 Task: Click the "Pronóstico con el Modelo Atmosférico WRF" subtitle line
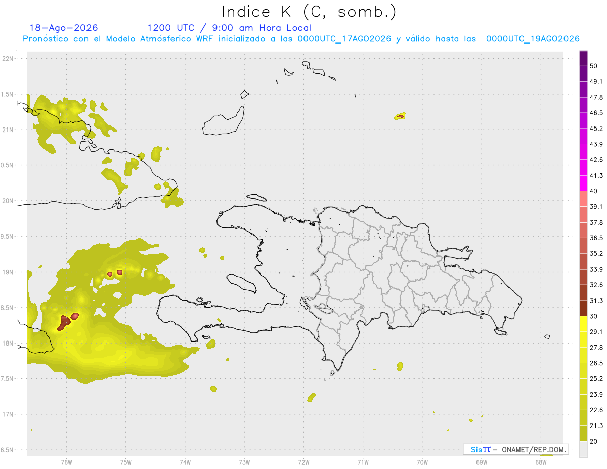301,39
